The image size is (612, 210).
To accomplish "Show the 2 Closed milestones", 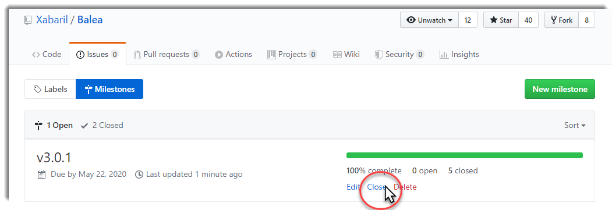I will (x=102, y=126).
